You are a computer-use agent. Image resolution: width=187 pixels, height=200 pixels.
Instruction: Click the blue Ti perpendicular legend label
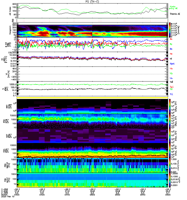[171, 94]
